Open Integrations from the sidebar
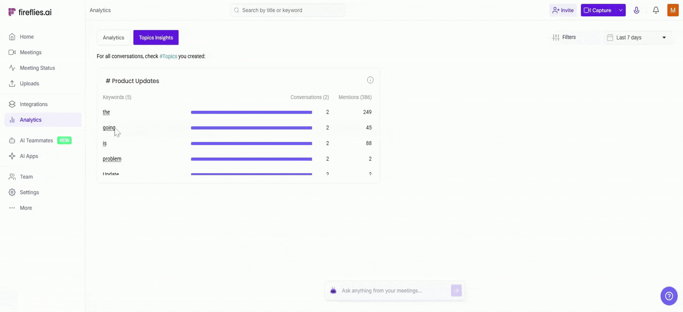Viewport: 683px width, 312px height. coord(33,104)
